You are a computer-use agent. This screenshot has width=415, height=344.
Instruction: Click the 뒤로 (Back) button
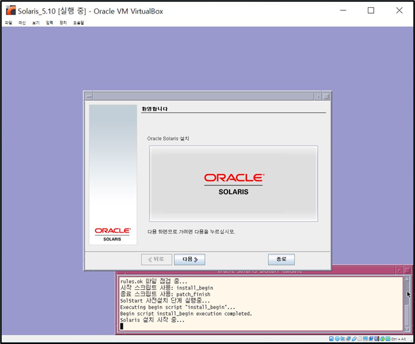click(156, 259)
